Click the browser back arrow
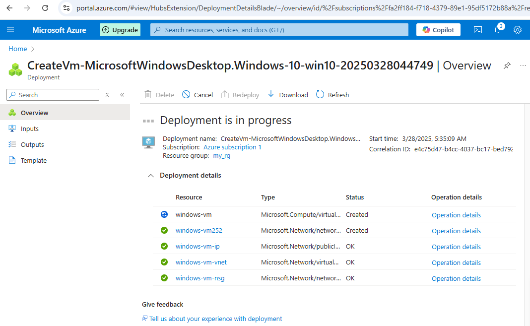Screen dimensions: 530x326 (9, 8)
